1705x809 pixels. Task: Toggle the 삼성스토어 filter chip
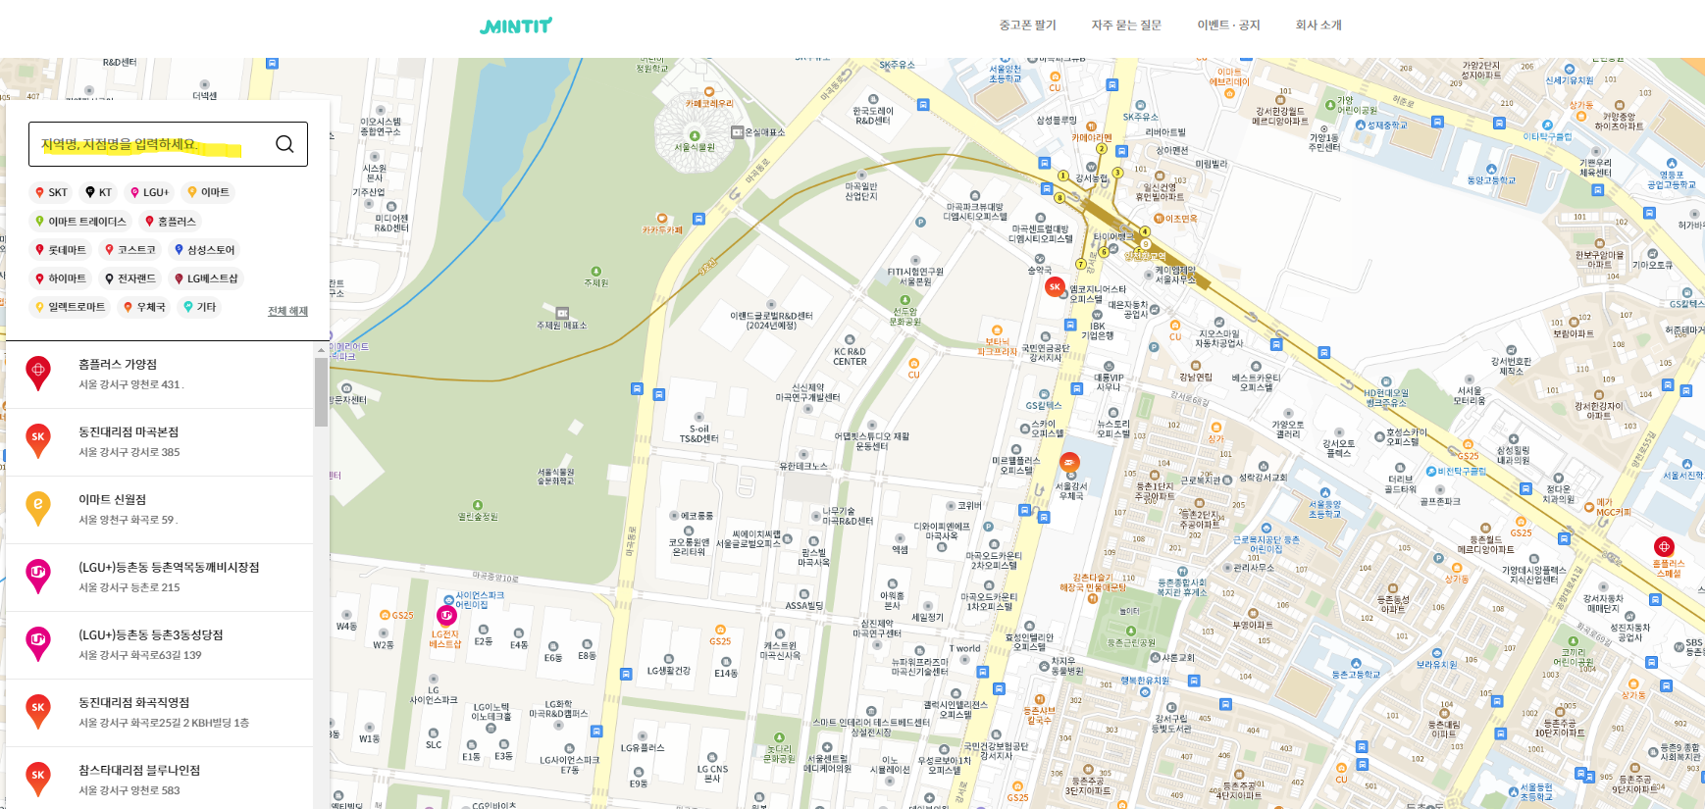(204, 250)
